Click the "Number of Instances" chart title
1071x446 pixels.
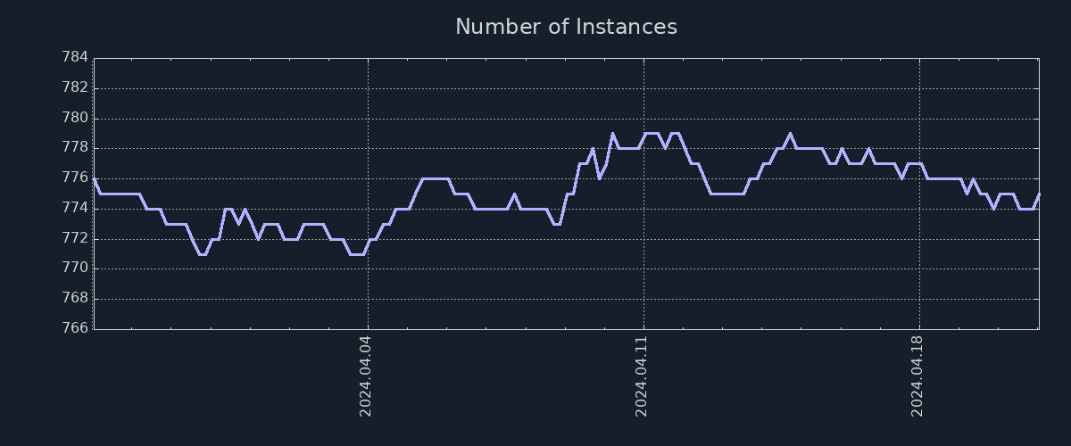coord(566,27)
